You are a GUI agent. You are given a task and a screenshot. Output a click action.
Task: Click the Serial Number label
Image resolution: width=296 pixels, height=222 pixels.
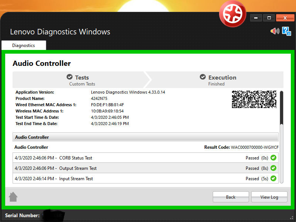[x=22, y=215]
